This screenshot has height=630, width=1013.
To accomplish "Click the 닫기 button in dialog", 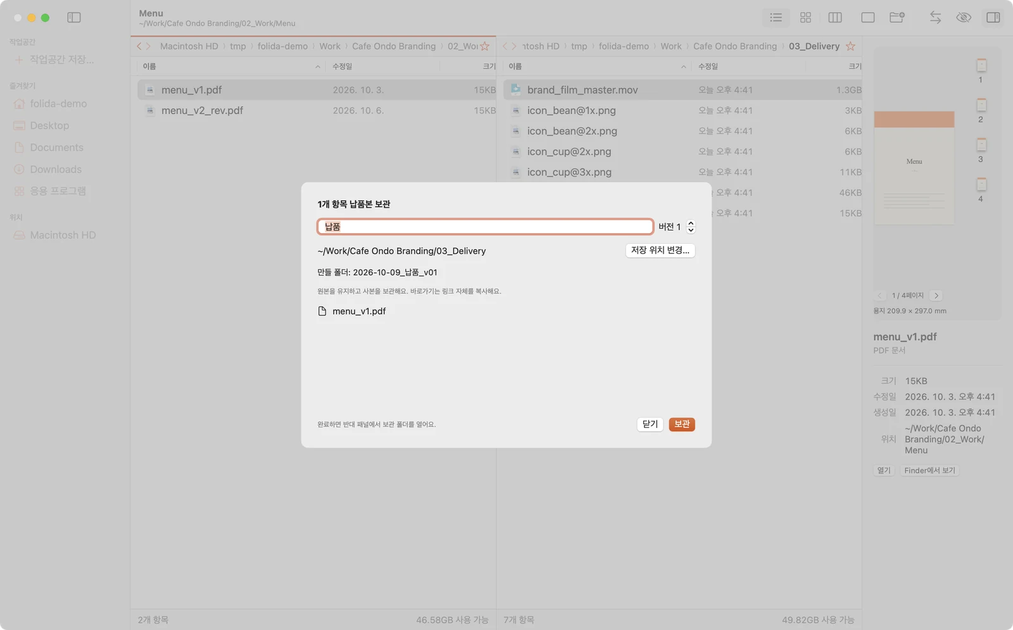I will [x=650, y=424].
